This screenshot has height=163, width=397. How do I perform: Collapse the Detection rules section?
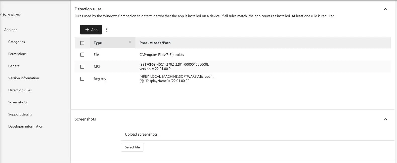pyautogui.click(x=386, y=9)
